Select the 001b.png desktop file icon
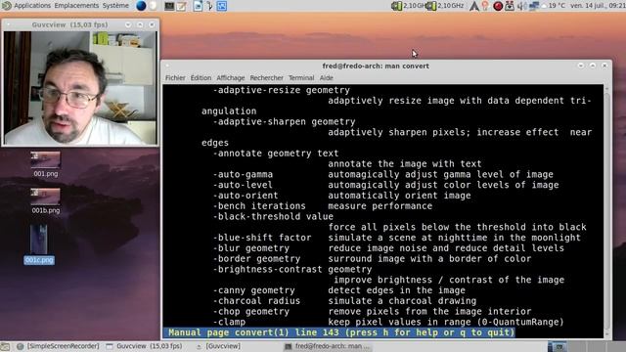626x352 pixels. [46, 200]
